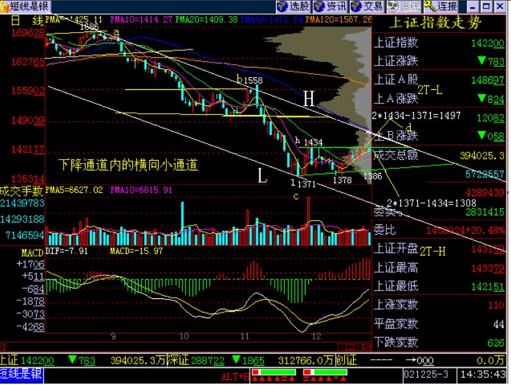The image size is (511, 385).
Task: Click the 成交手数 volume indicator label
Action: 22,190
